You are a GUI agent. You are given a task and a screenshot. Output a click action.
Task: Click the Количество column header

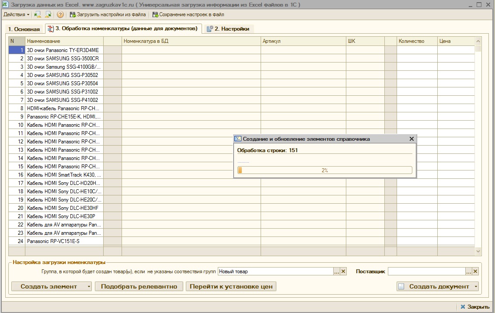[417, 41]
